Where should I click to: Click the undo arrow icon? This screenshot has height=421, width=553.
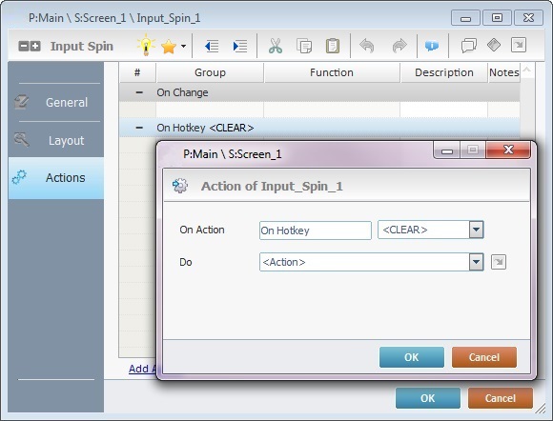click(x=367, y=46)
